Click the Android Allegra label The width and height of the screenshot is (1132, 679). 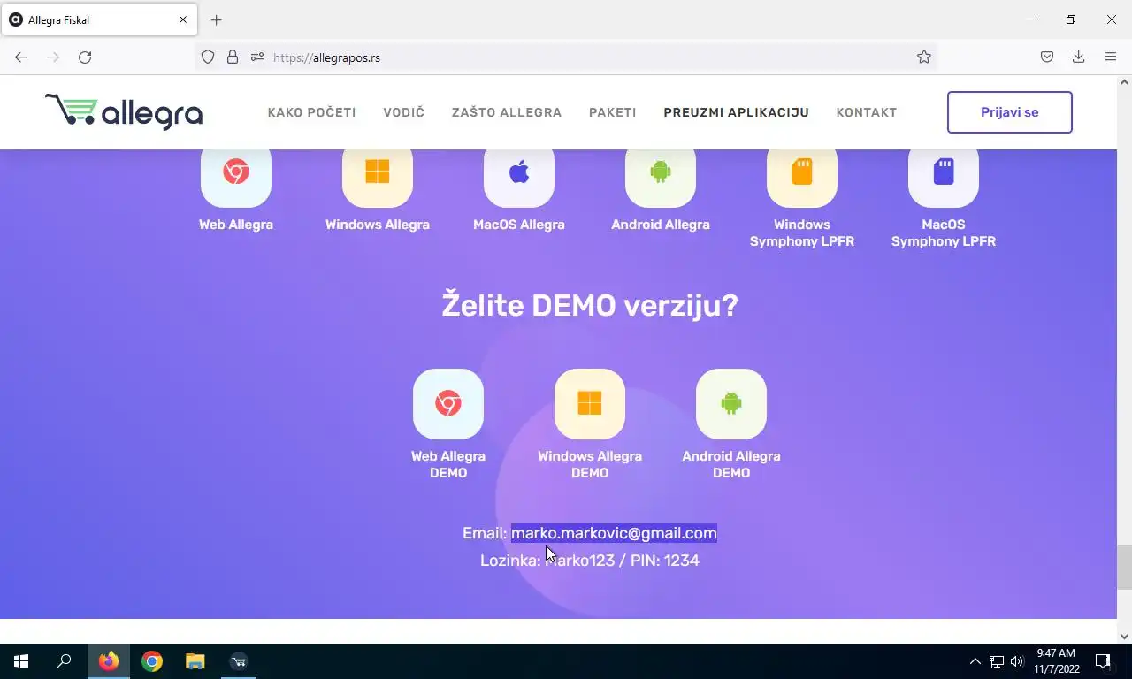661,225
